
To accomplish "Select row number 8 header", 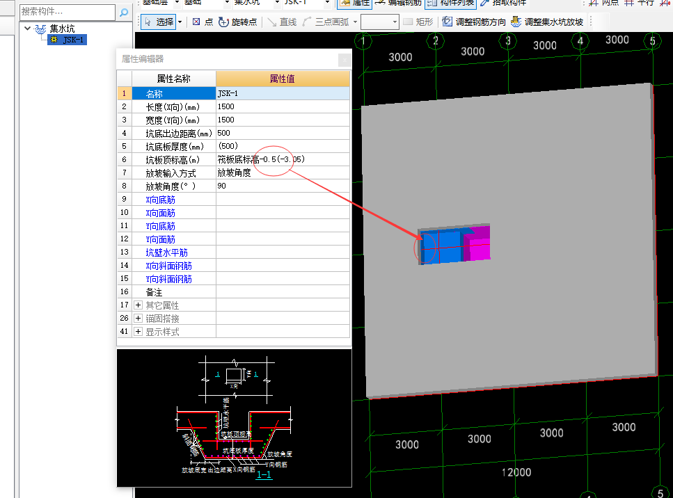I will click(125, 186).
